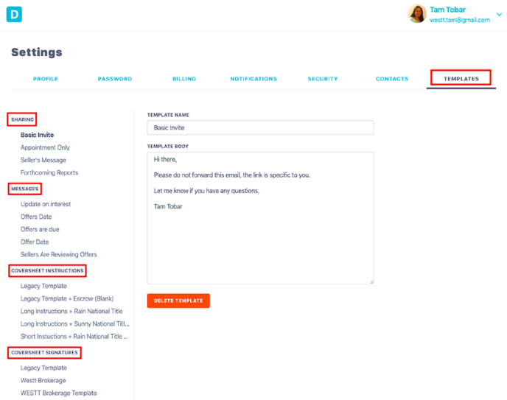Select Legacy Template under Coversheet Instructions

pyautogui.click(x=43, y=286)
